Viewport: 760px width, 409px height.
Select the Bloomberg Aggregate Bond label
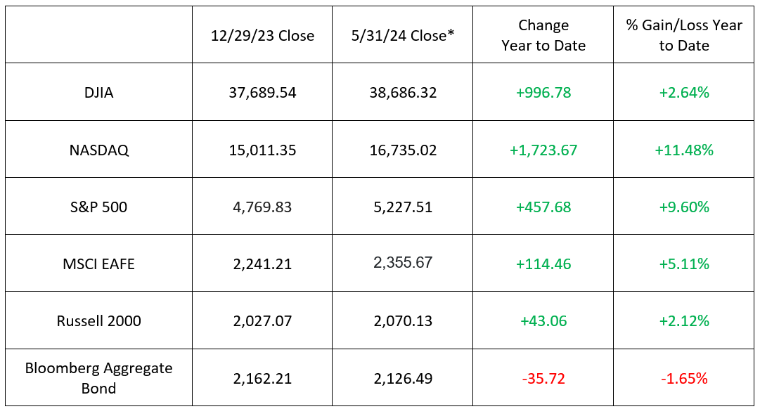click(98, 378)
